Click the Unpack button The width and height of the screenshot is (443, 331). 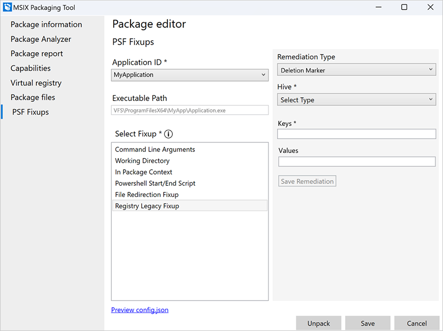318,323
